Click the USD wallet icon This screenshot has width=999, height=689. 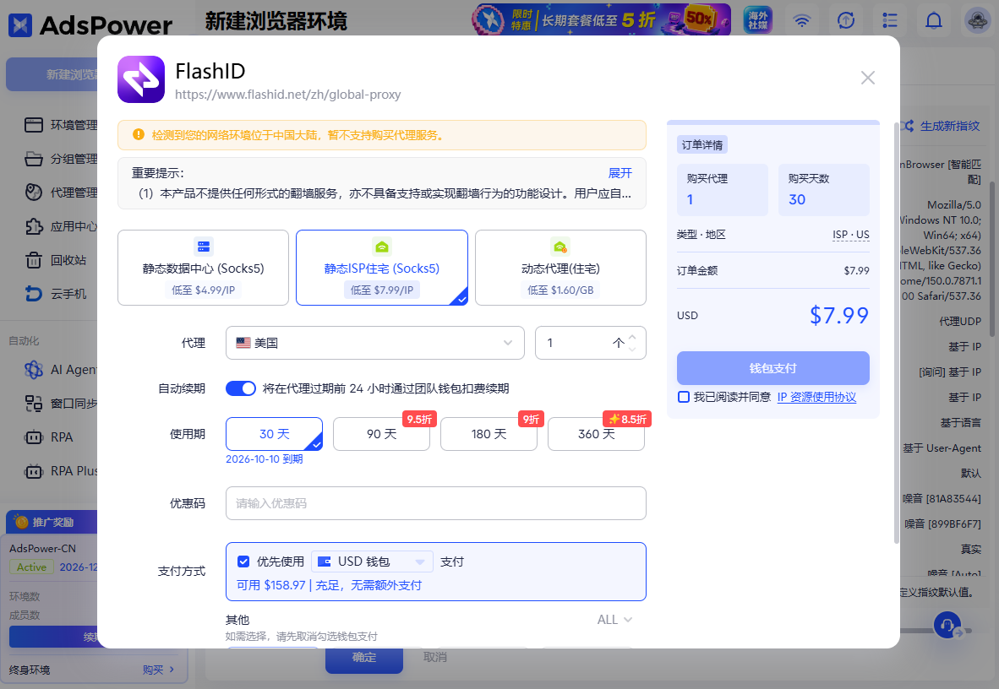tap(325, 561)
